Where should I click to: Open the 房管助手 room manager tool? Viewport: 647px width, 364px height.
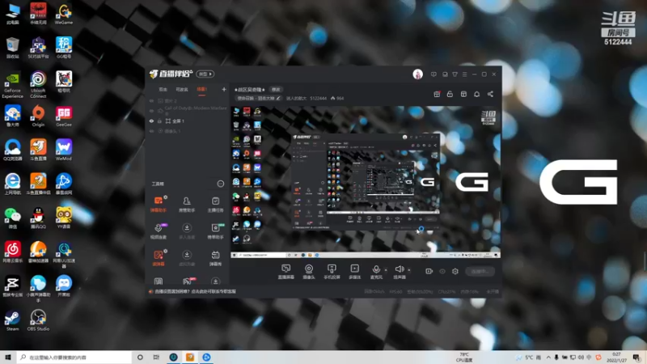pyautogui.click(x=187, y=204)
